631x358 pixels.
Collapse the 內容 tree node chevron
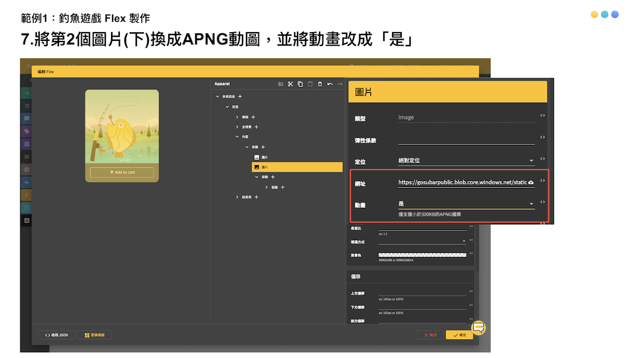[x=237, y=137]
